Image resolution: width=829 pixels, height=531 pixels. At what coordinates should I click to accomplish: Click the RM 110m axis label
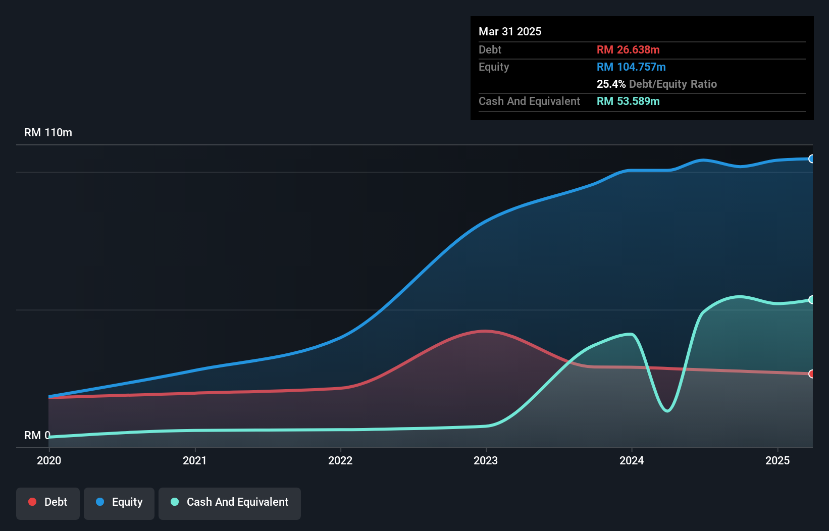coord(47,132)
